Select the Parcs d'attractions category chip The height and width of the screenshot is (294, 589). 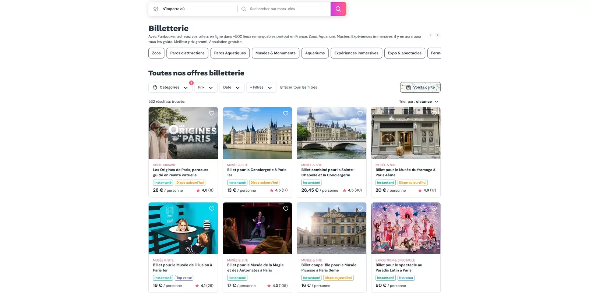tap(187, 53)
